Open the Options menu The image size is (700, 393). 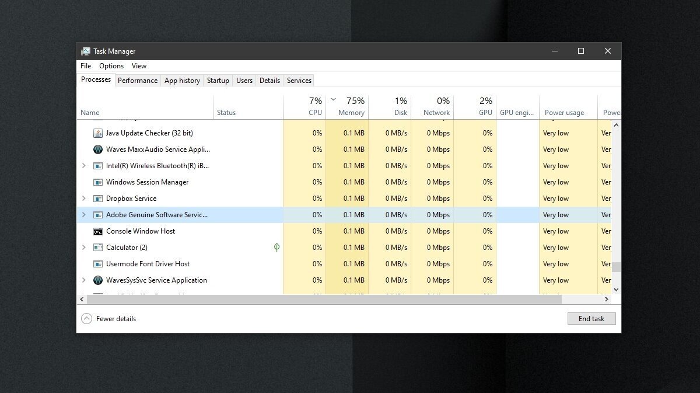(x=111, y=66)
